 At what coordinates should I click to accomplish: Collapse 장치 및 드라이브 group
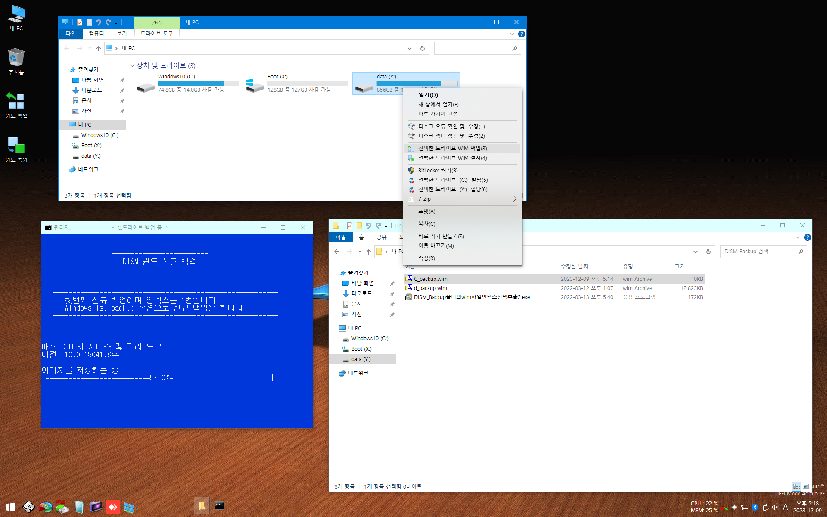tap(132, 65)
